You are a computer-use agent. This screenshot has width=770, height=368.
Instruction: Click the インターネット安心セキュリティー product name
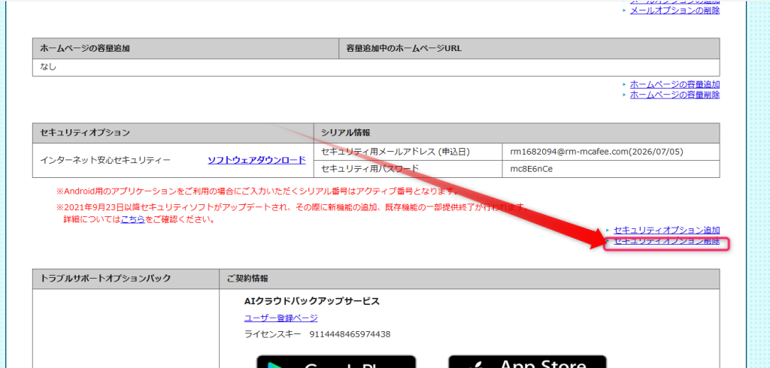click(105, 160)
